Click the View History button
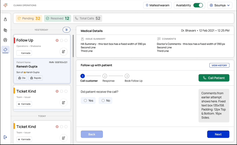This screenshot has height=145, width=237. [x=219, y=65]
